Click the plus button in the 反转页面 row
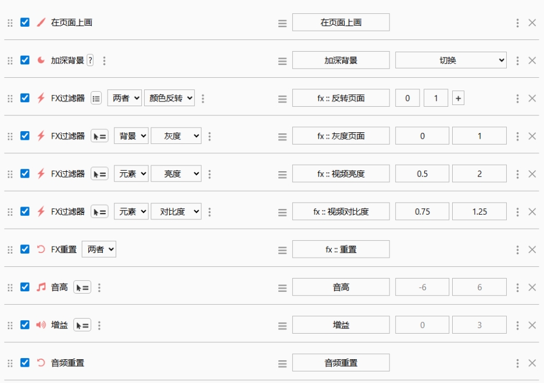Viewport: 544px width, 383px height. pos(459,99)
